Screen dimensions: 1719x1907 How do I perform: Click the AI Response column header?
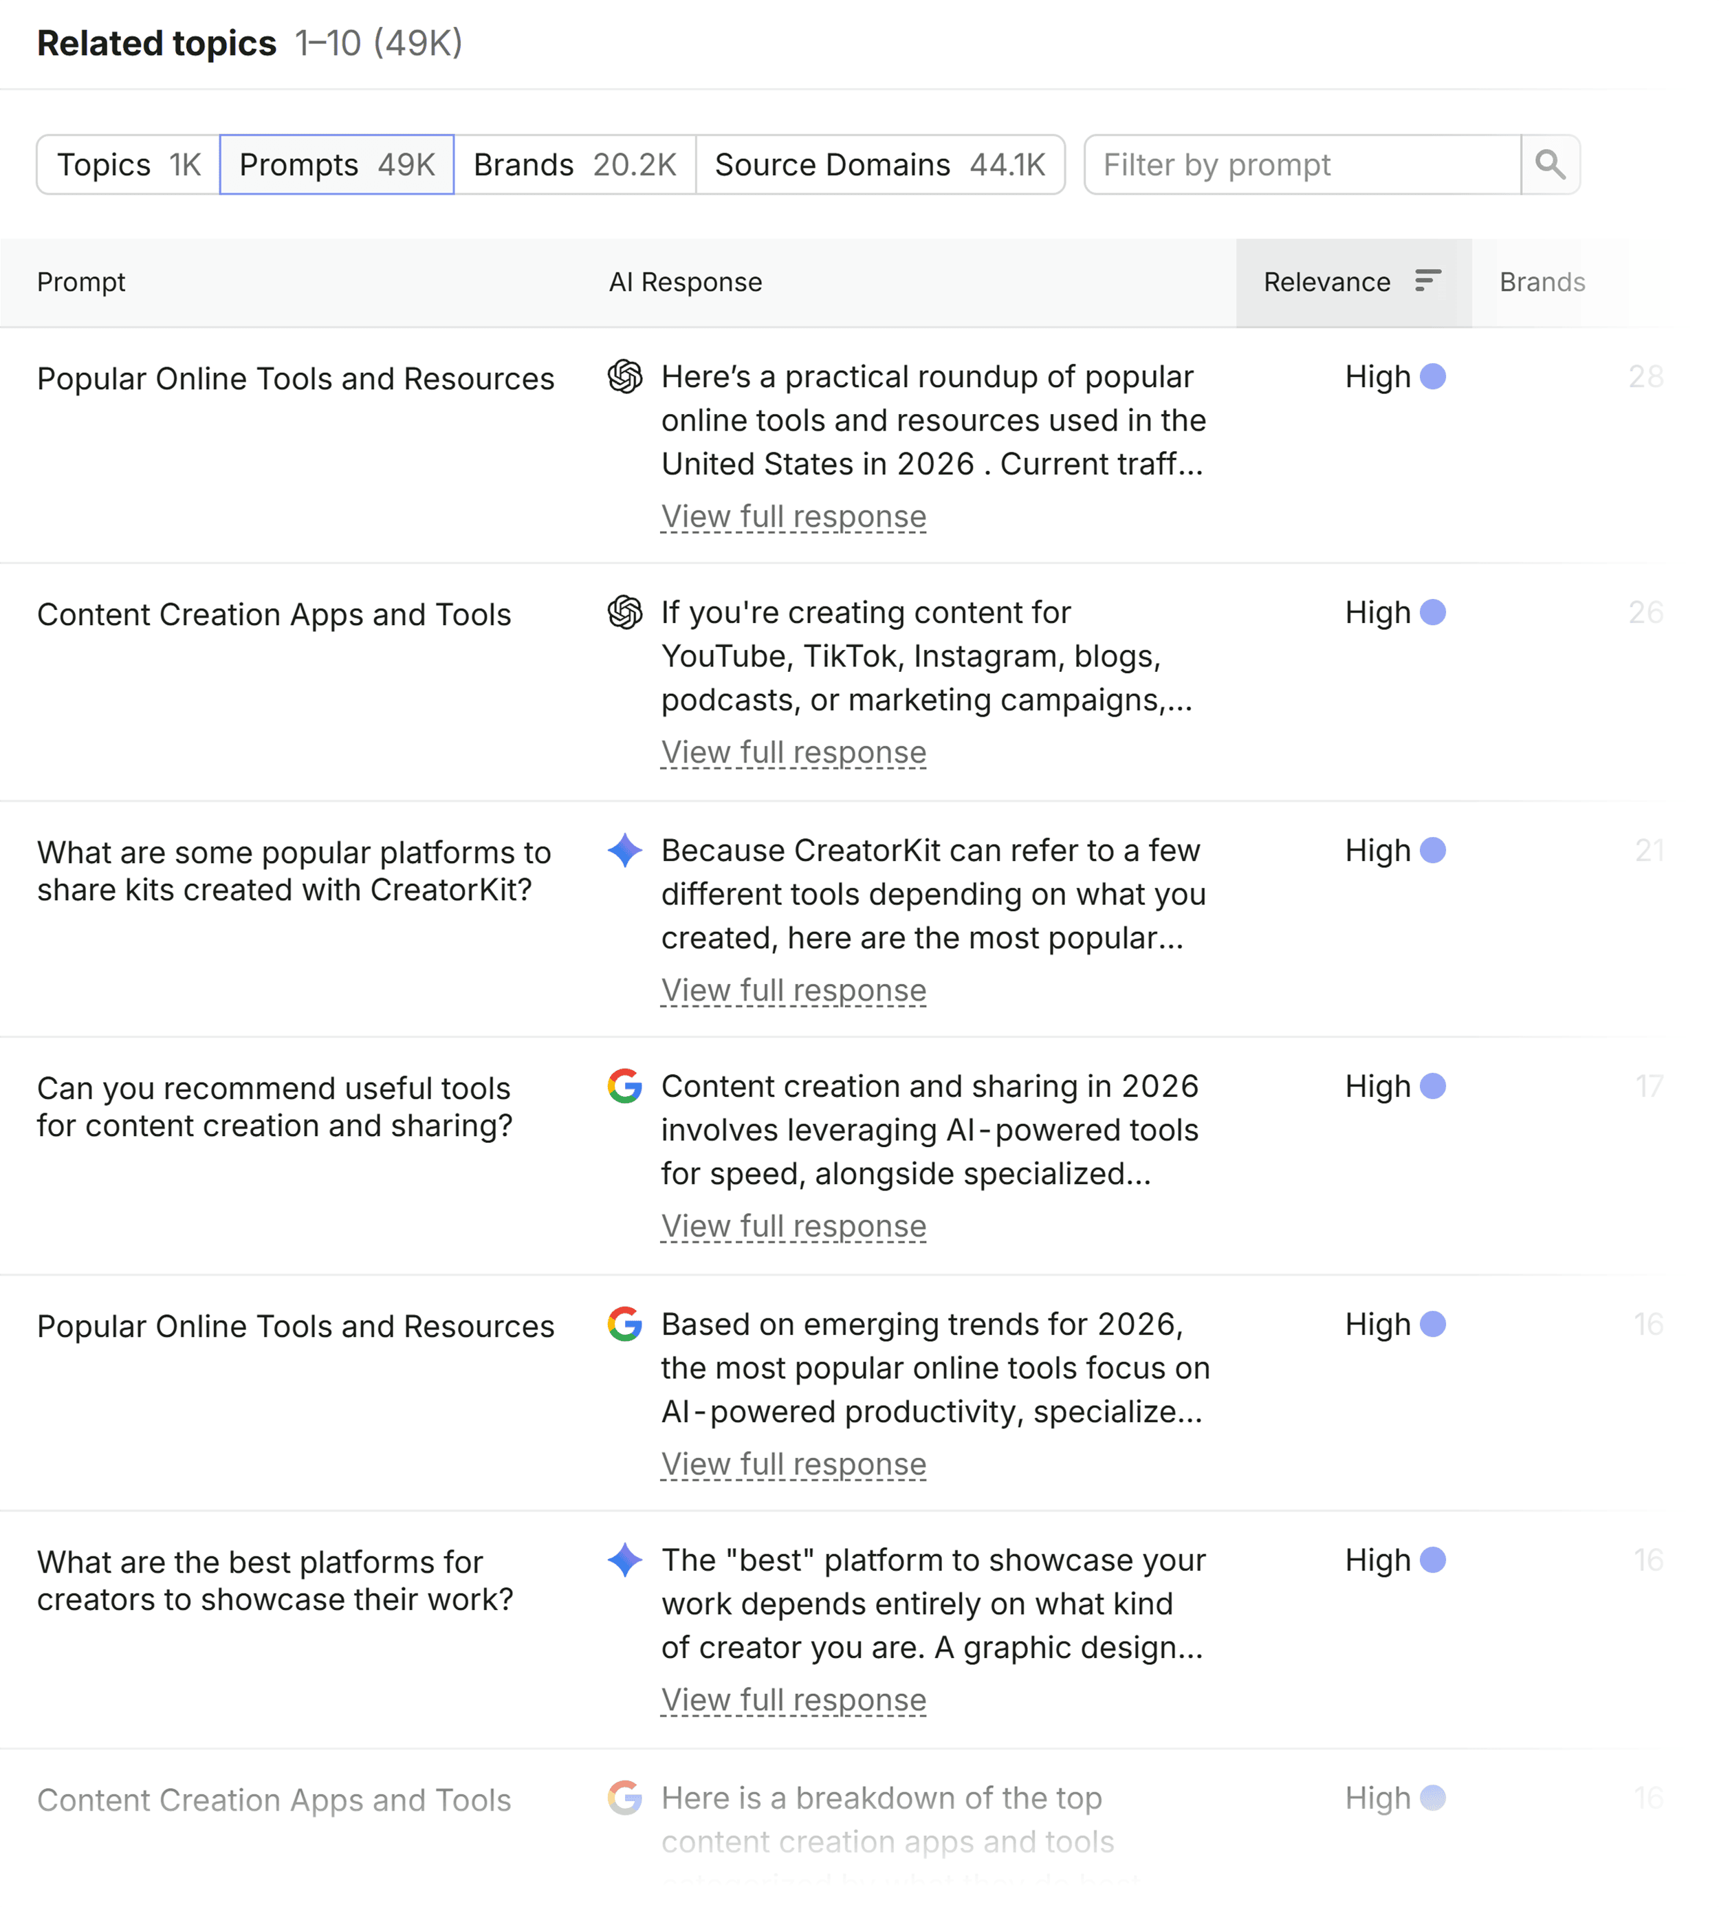click(686, 283)
